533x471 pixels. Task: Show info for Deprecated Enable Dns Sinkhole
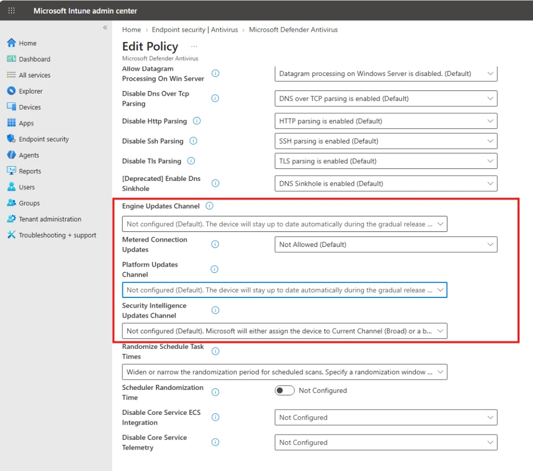(x=215, y=183)
